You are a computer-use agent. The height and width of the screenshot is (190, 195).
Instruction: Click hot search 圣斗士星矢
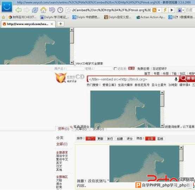point(159,85)
